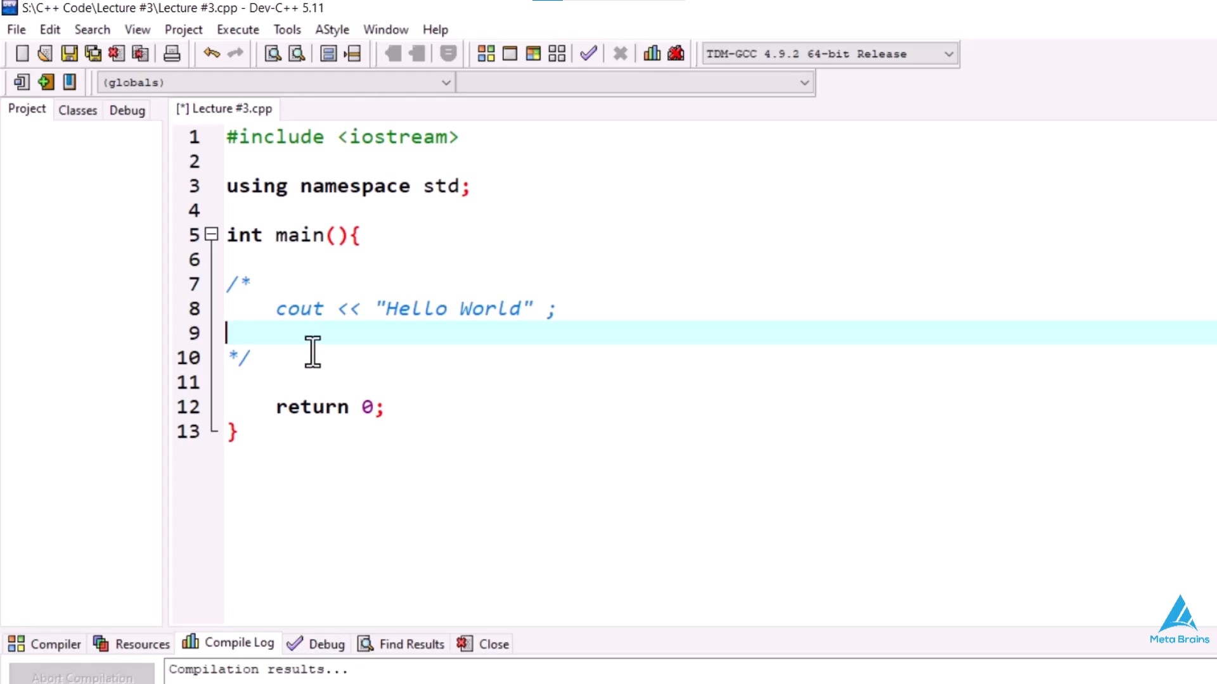Image resolution: width=1217 pixels, height=684 pixels.
Task: Click the Find Results tab
Action: [412, 643]
